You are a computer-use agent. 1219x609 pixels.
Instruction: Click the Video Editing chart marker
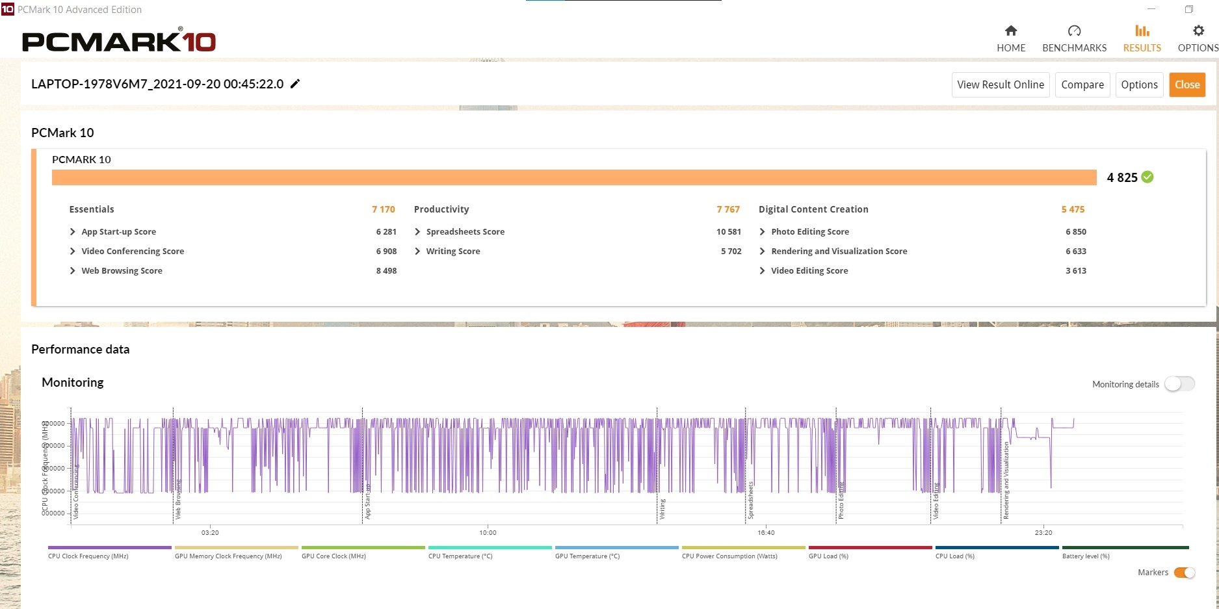[936, 501]
